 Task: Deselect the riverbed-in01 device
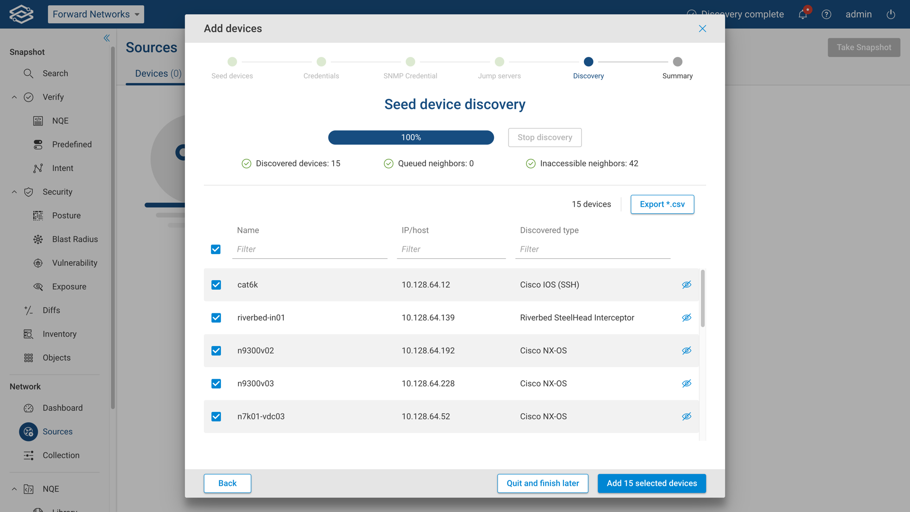(x=216, y=318)
